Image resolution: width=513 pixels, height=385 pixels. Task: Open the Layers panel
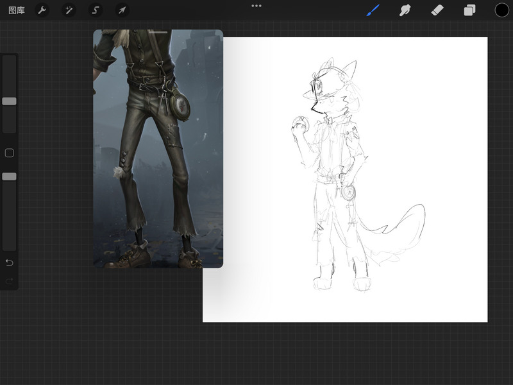(469, 10)
